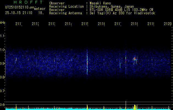
Task: Click the small red echo below 2111
Action: 16,60
